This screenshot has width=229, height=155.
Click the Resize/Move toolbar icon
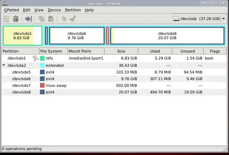[28, 19]
